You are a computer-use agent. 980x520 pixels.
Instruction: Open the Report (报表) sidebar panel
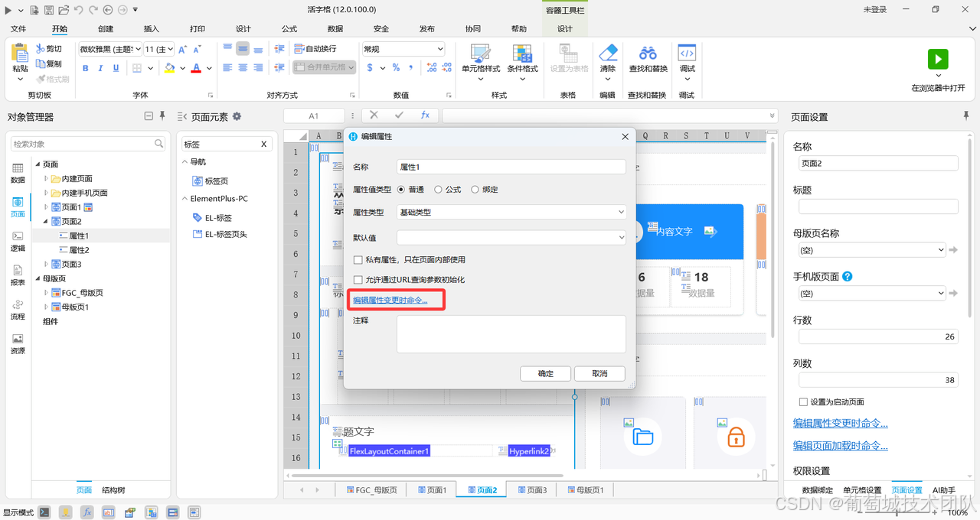[18, 276]
